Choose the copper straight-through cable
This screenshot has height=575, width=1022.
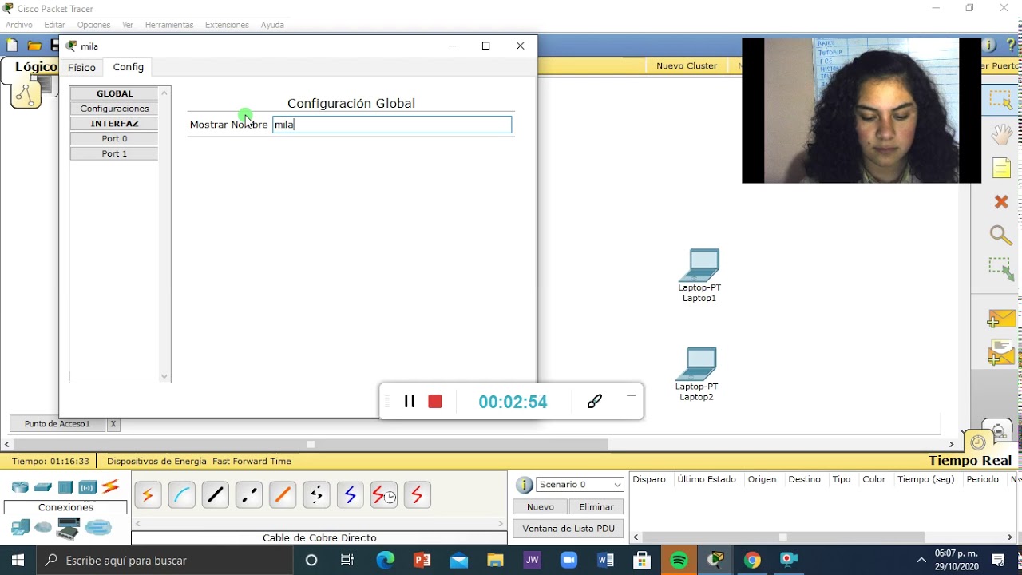tap(215, 495)
